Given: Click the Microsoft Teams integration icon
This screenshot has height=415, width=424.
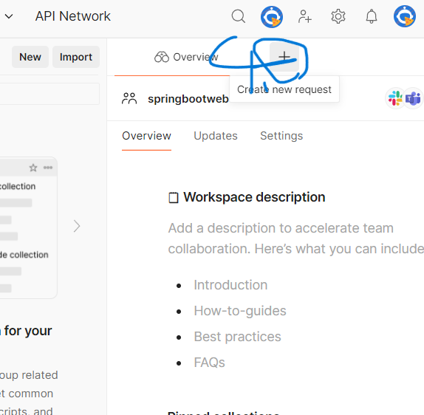Looking at the screenshot, I should [x=413, y=98].
